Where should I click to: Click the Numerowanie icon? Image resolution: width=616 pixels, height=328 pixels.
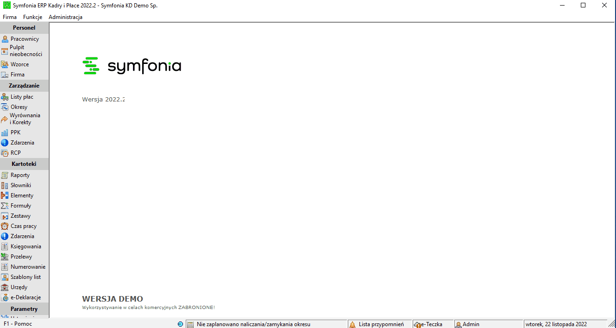tap(5, 267)
